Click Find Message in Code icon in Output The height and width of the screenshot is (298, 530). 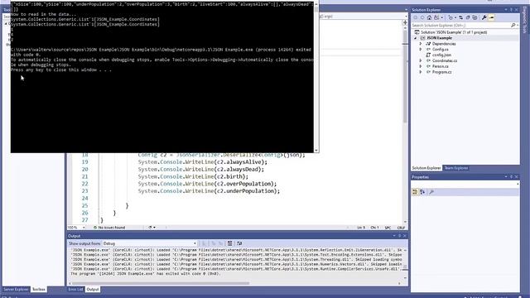[x=205, y=243]
